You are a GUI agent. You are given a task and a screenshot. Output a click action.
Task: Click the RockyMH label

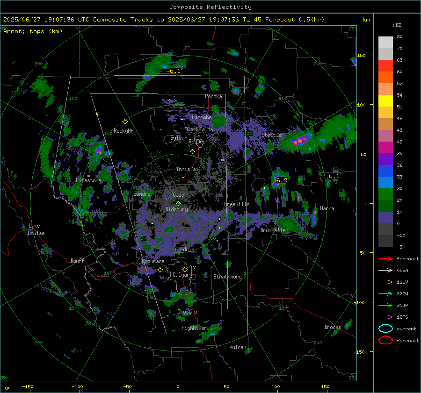(x=123, y=131)
